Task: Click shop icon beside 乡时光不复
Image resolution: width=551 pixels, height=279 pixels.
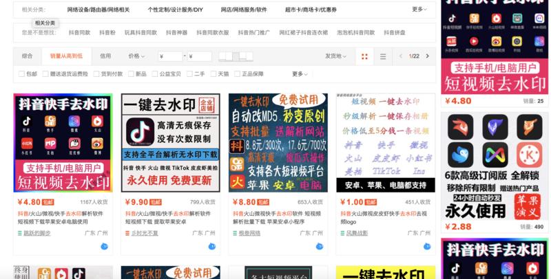Action: point(127,233)
